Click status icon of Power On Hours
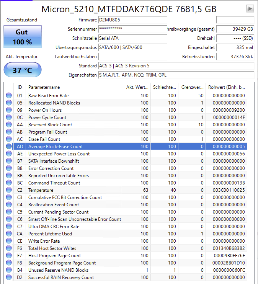Image resolution: width=258 pixels, height=284 pixels. coord(9,110)
